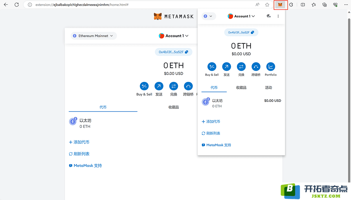
Task: Go back using the browser back arrow
Action: [x=6, y=5]
